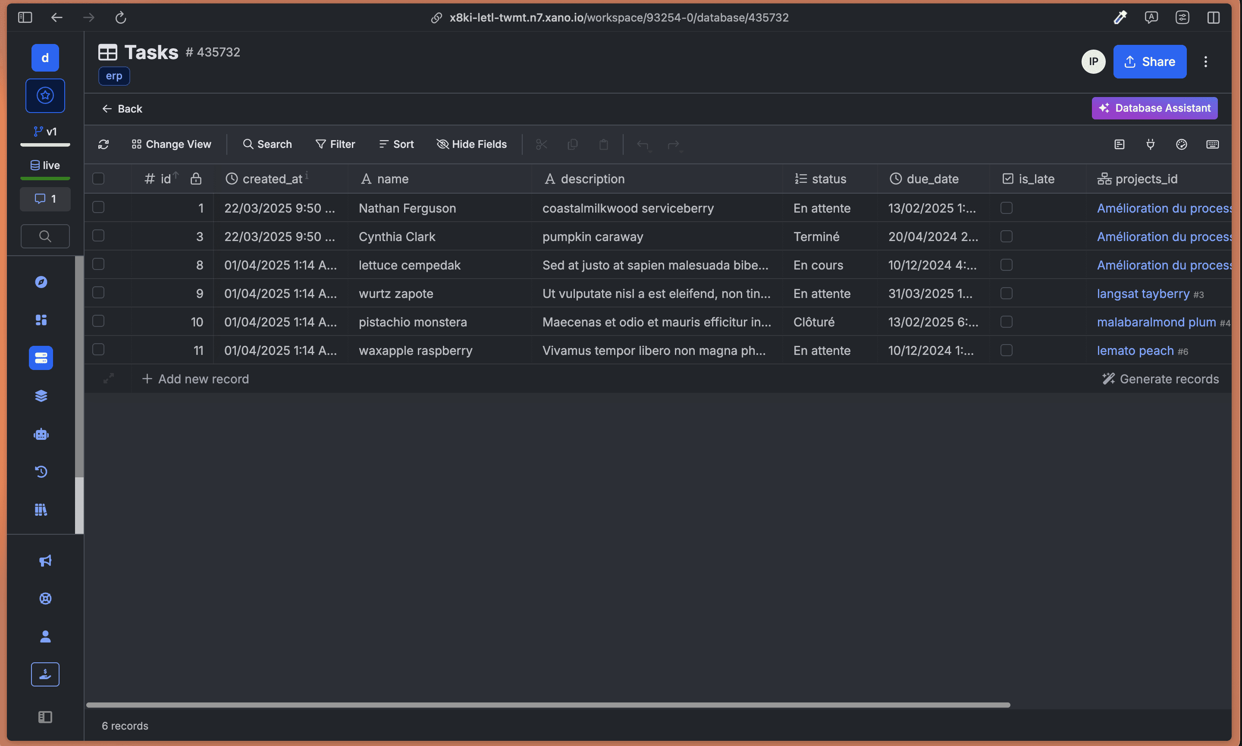The width and height of the screenshot is (1242, 746).
Task: Open the keyboard shortcuts icon
Action: click(x=1212, y=144)
